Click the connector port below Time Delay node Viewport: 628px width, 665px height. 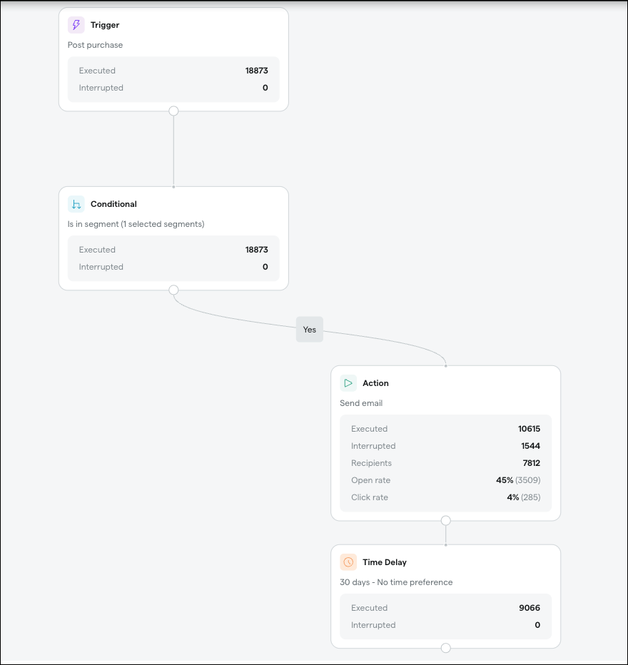point(445,648)
